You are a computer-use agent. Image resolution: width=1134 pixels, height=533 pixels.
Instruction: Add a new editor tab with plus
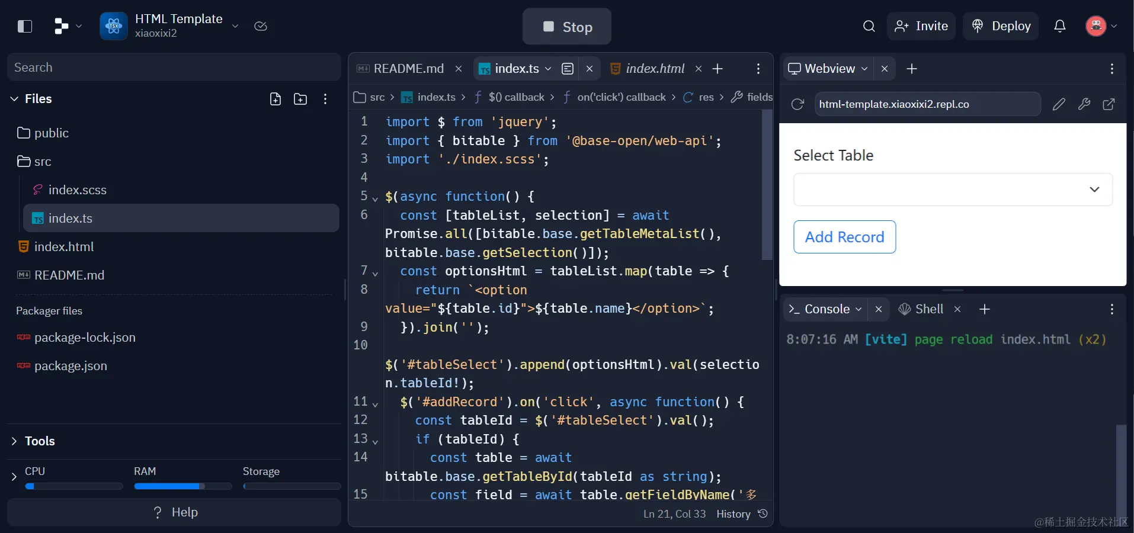coord(717,69)
